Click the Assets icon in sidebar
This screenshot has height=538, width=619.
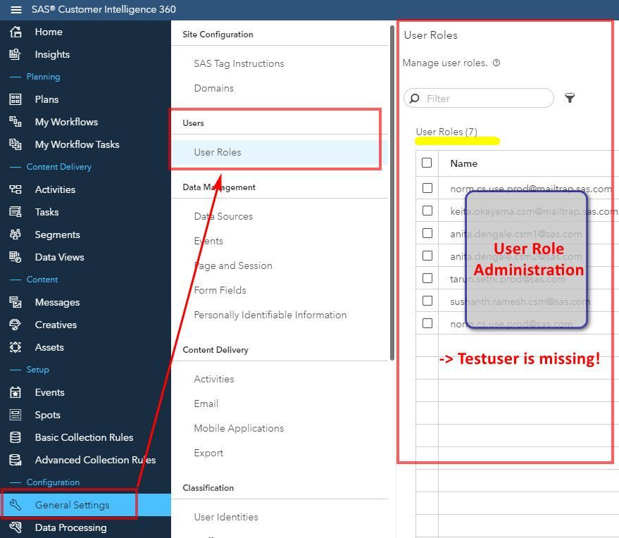(x=15, y=347)
